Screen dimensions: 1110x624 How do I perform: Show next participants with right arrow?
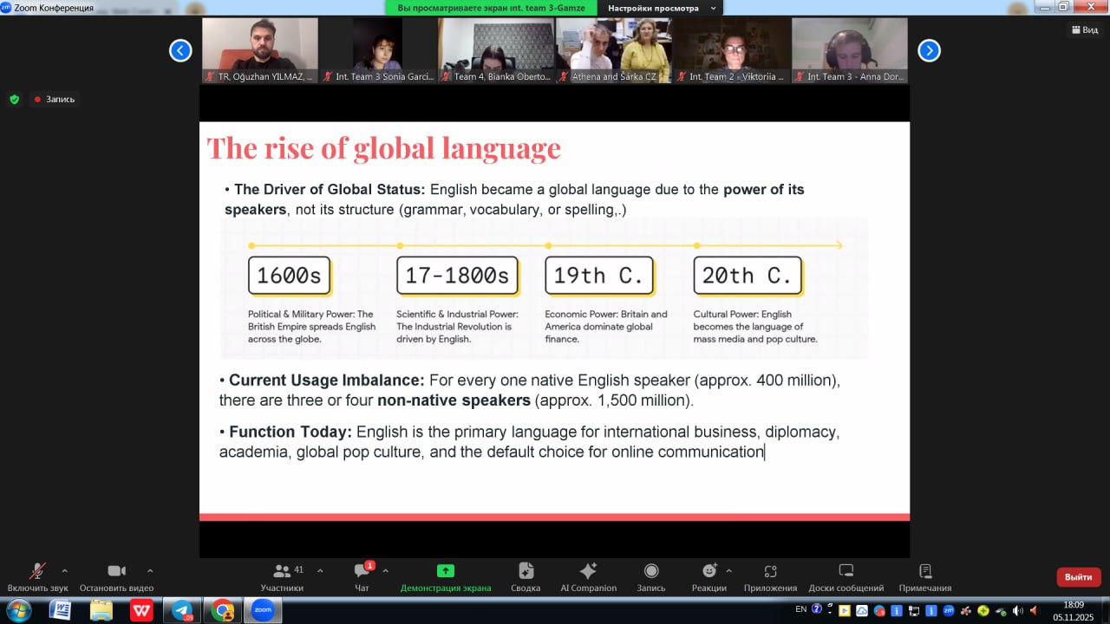929,50
